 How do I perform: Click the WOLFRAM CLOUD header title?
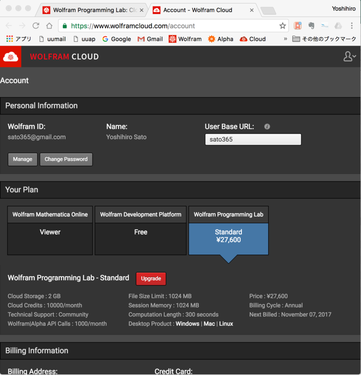[64, 57]
